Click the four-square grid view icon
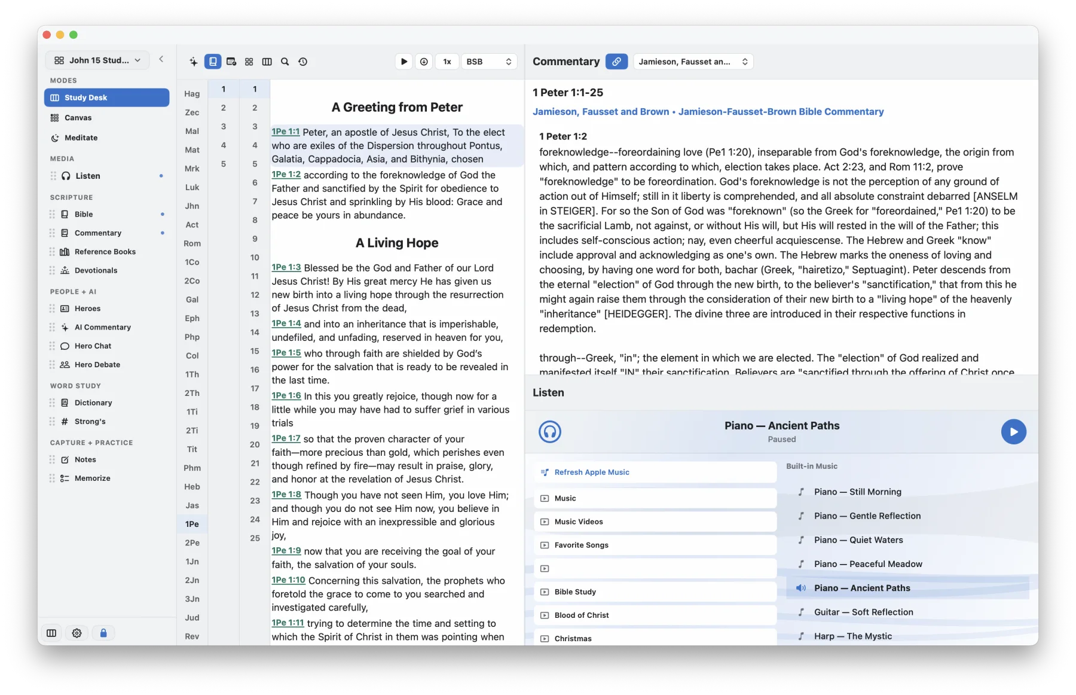Image resolution: width=1076 pixels, height=695 pixels. (249, 62)
